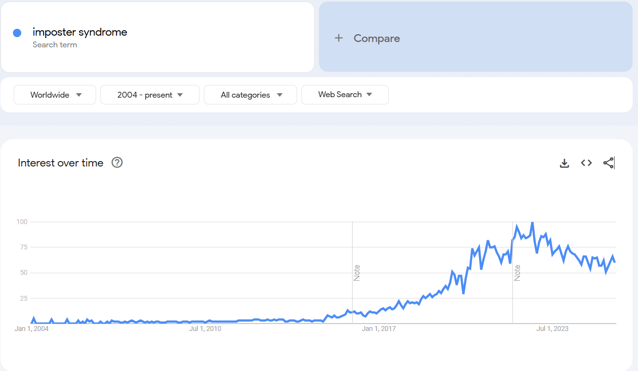Viewport: 638px width, 371px height.
Task: Open help icon beside Interest over time
Action: coord(117,163)
